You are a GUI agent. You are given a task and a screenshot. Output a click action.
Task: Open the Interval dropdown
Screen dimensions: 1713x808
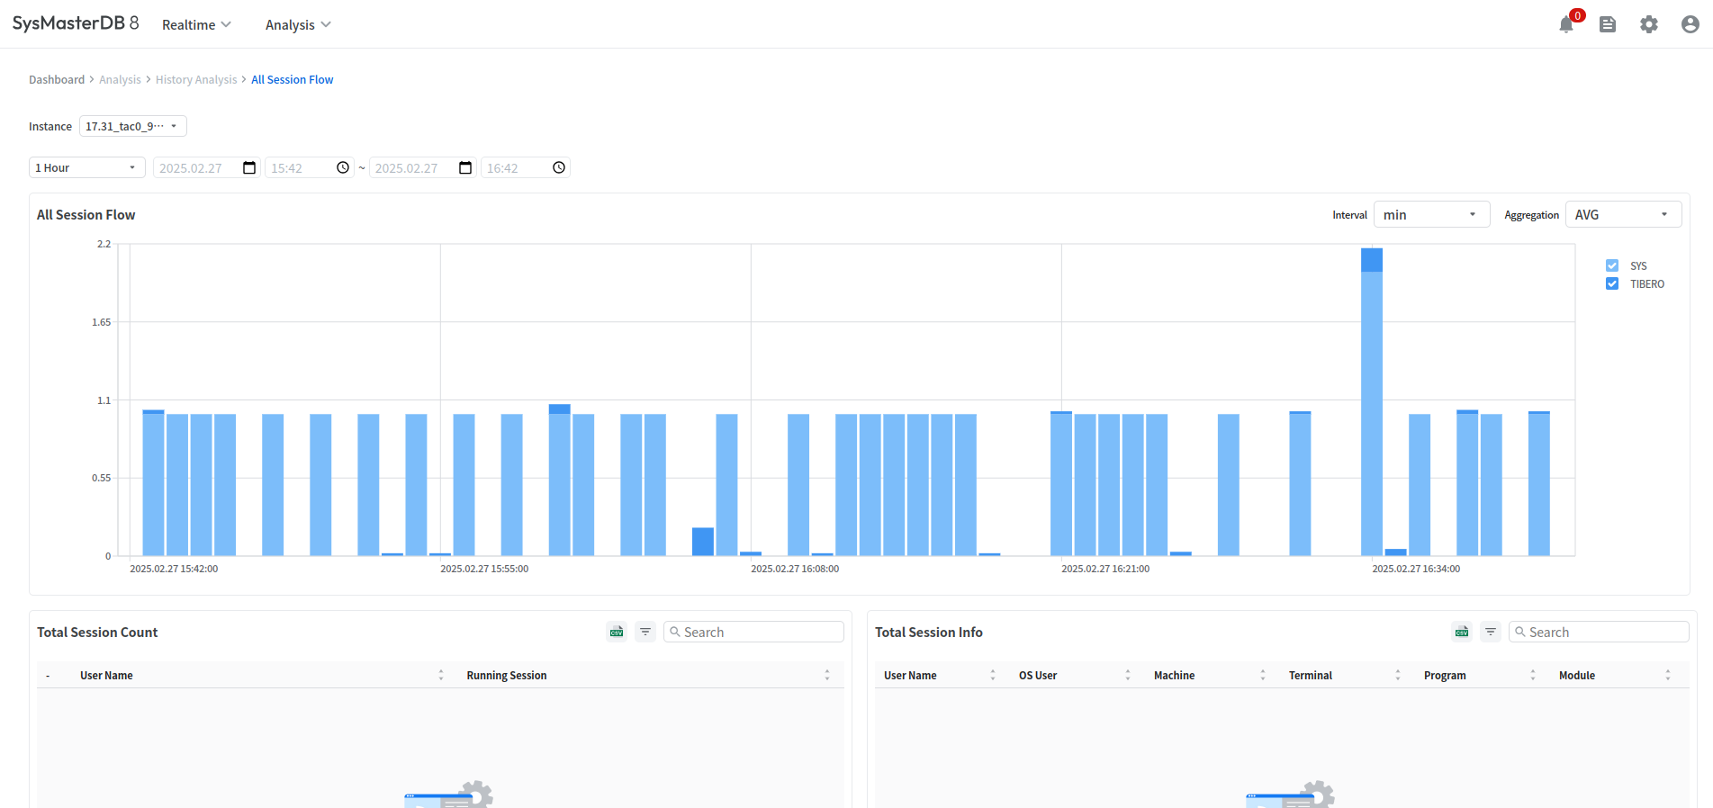pos(1432,214)
